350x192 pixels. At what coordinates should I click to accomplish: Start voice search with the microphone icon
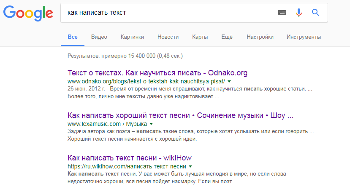[298, 13]
